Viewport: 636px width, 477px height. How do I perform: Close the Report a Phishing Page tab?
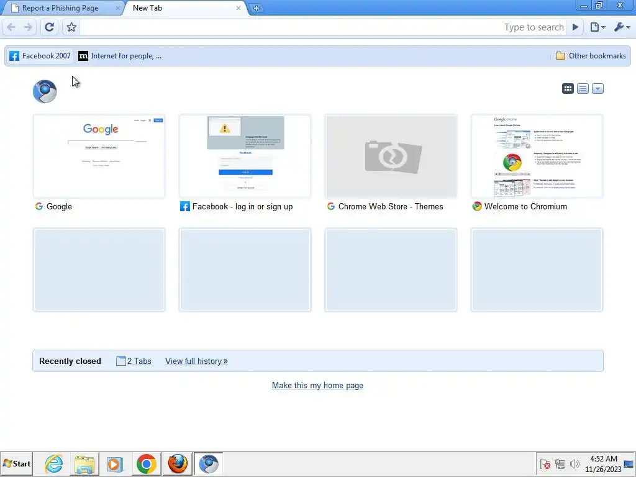point(117,8)
